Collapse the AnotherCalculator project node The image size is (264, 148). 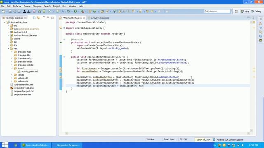point(5,22)
